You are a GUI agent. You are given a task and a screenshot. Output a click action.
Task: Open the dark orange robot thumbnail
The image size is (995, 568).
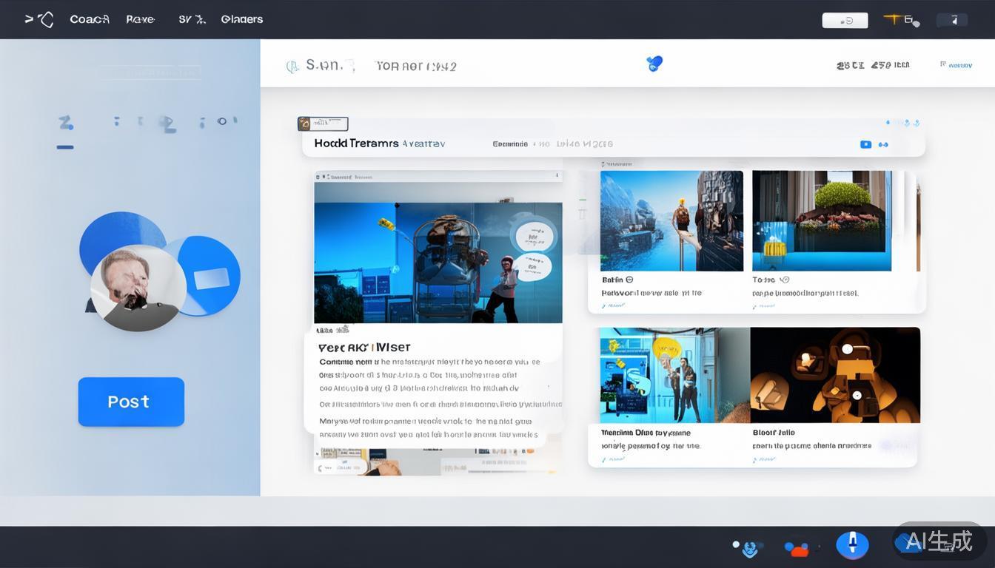[835, 376]
